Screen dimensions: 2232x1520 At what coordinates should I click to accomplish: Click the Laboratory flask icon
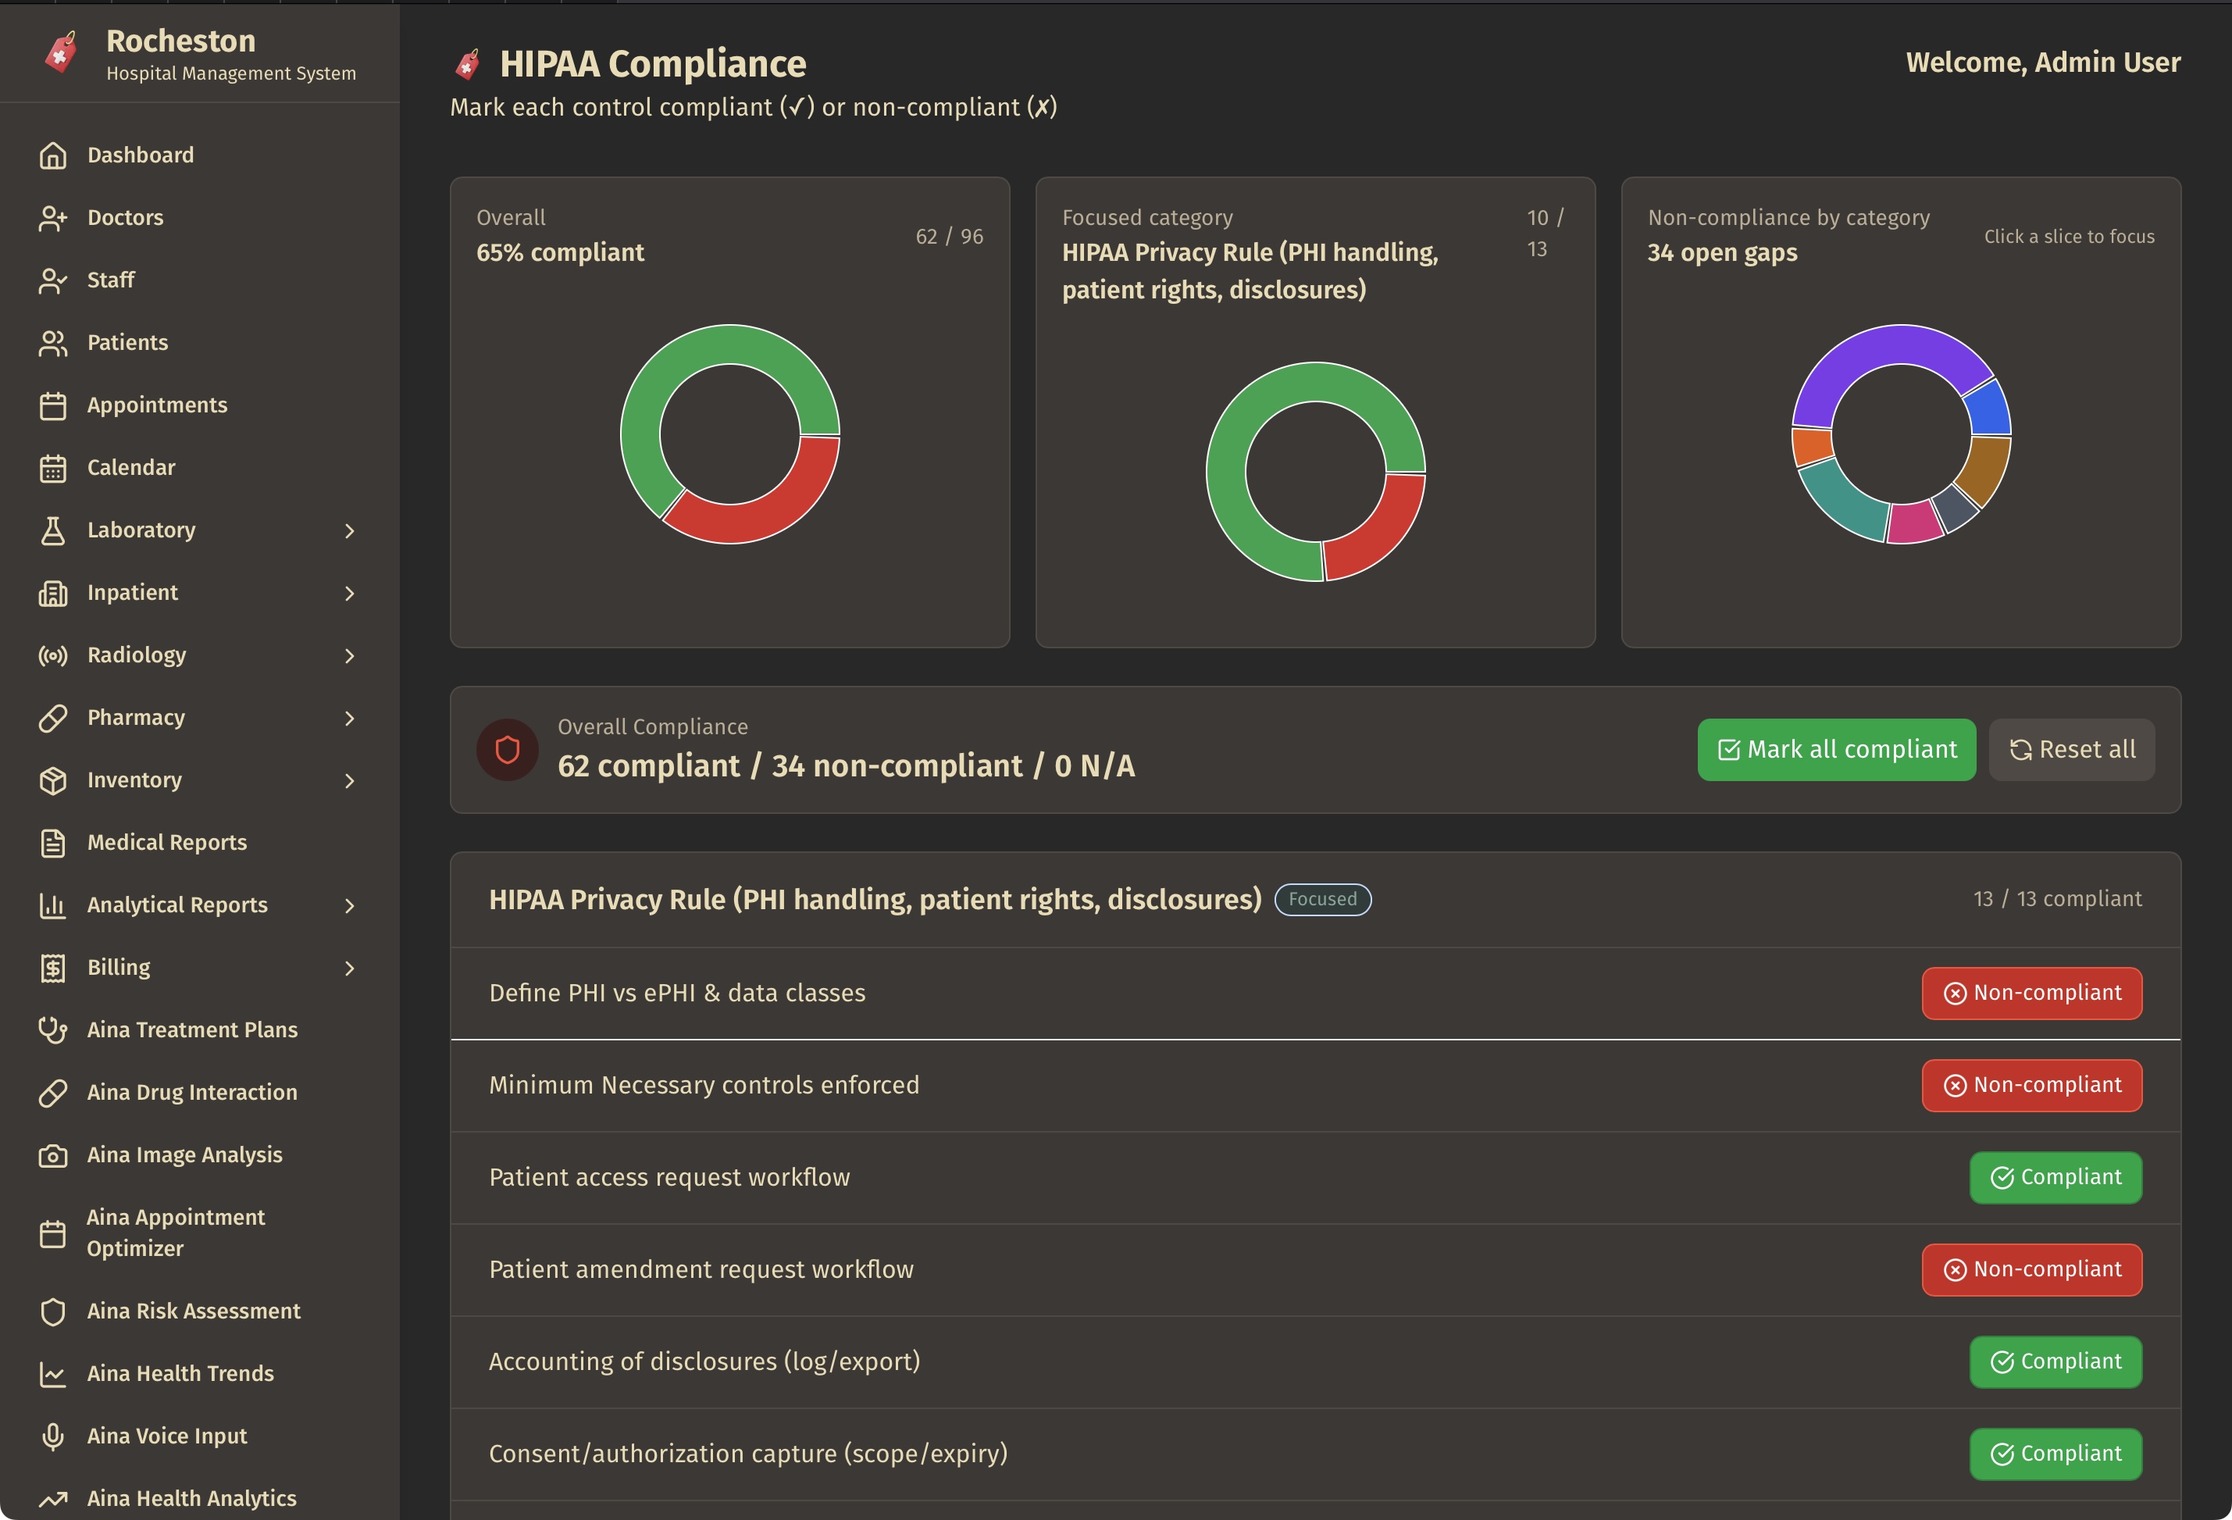pyautogui.click(x=54, y=530)
